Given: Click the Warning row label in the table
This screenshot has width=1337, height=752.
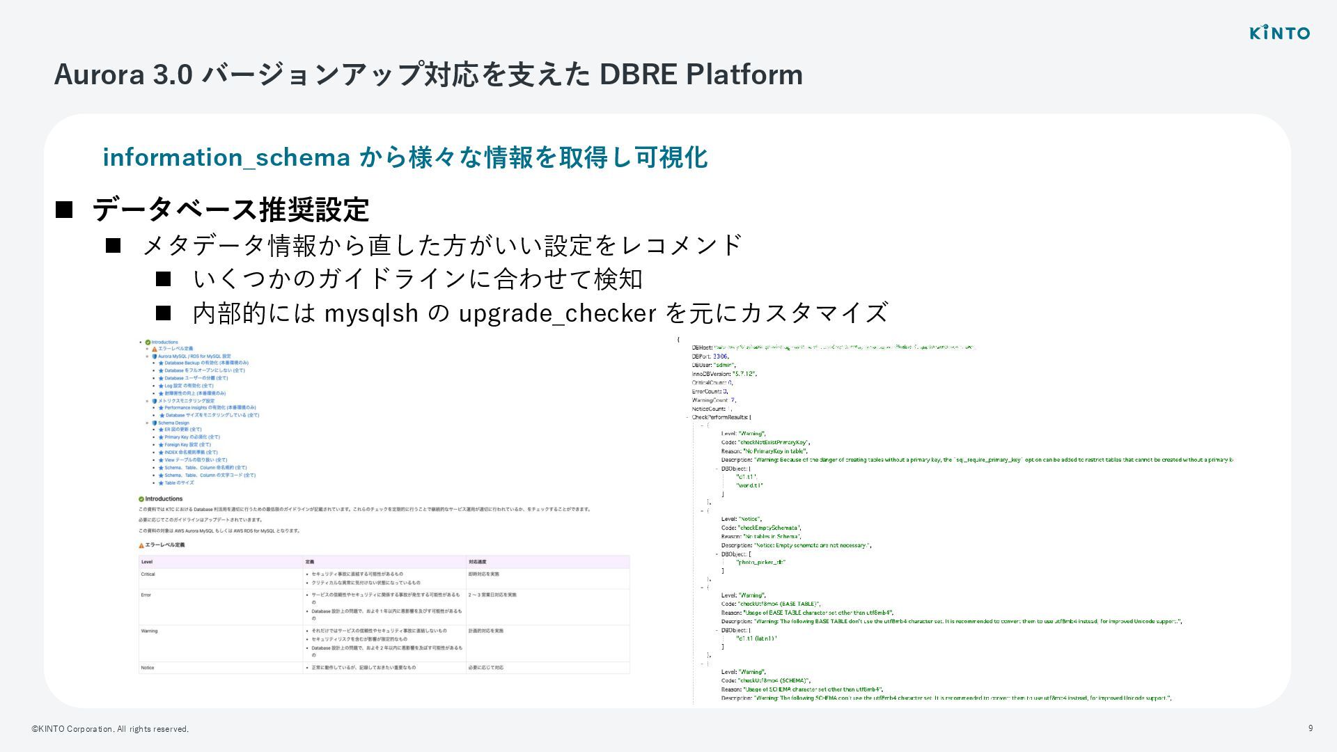Looking at the screenshot, I should (x=149, y=631).
